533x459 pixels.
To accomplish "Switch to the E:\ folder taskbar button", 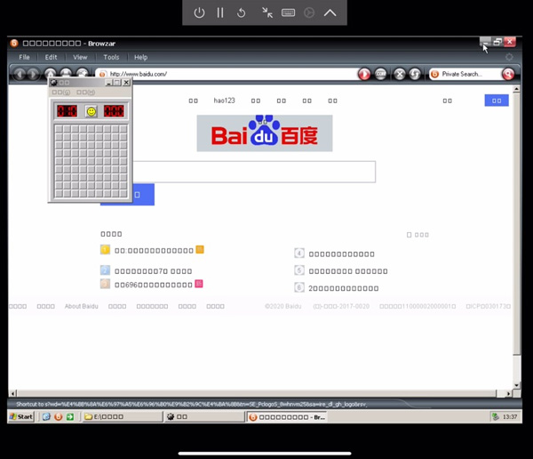I will 123,417.
